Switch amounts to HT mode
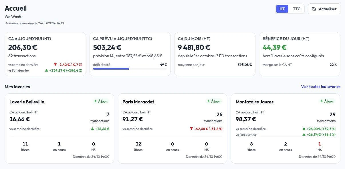 pyautogui.click(x=282, y=9)
